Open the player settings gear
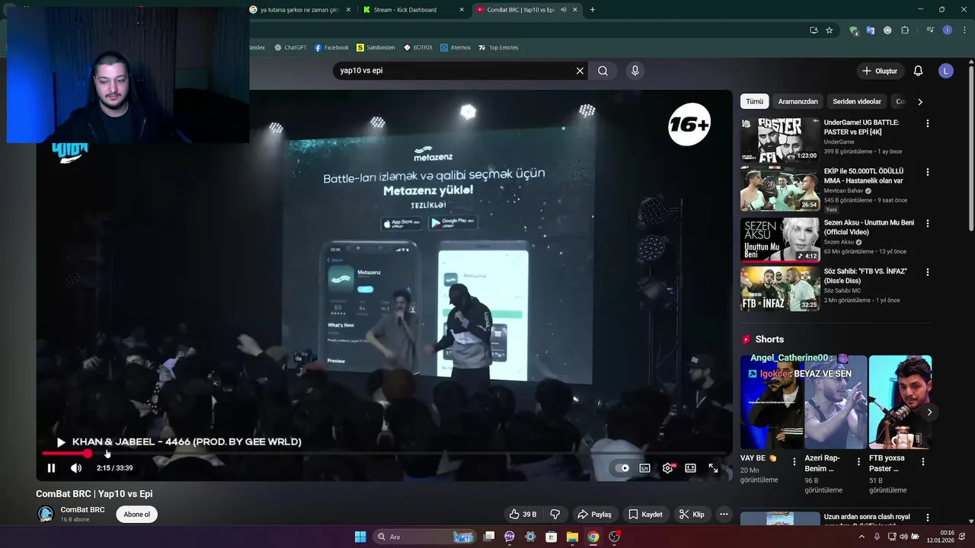Image resolution: width=975 pixels, height=548 pixels. pos(667,468)
